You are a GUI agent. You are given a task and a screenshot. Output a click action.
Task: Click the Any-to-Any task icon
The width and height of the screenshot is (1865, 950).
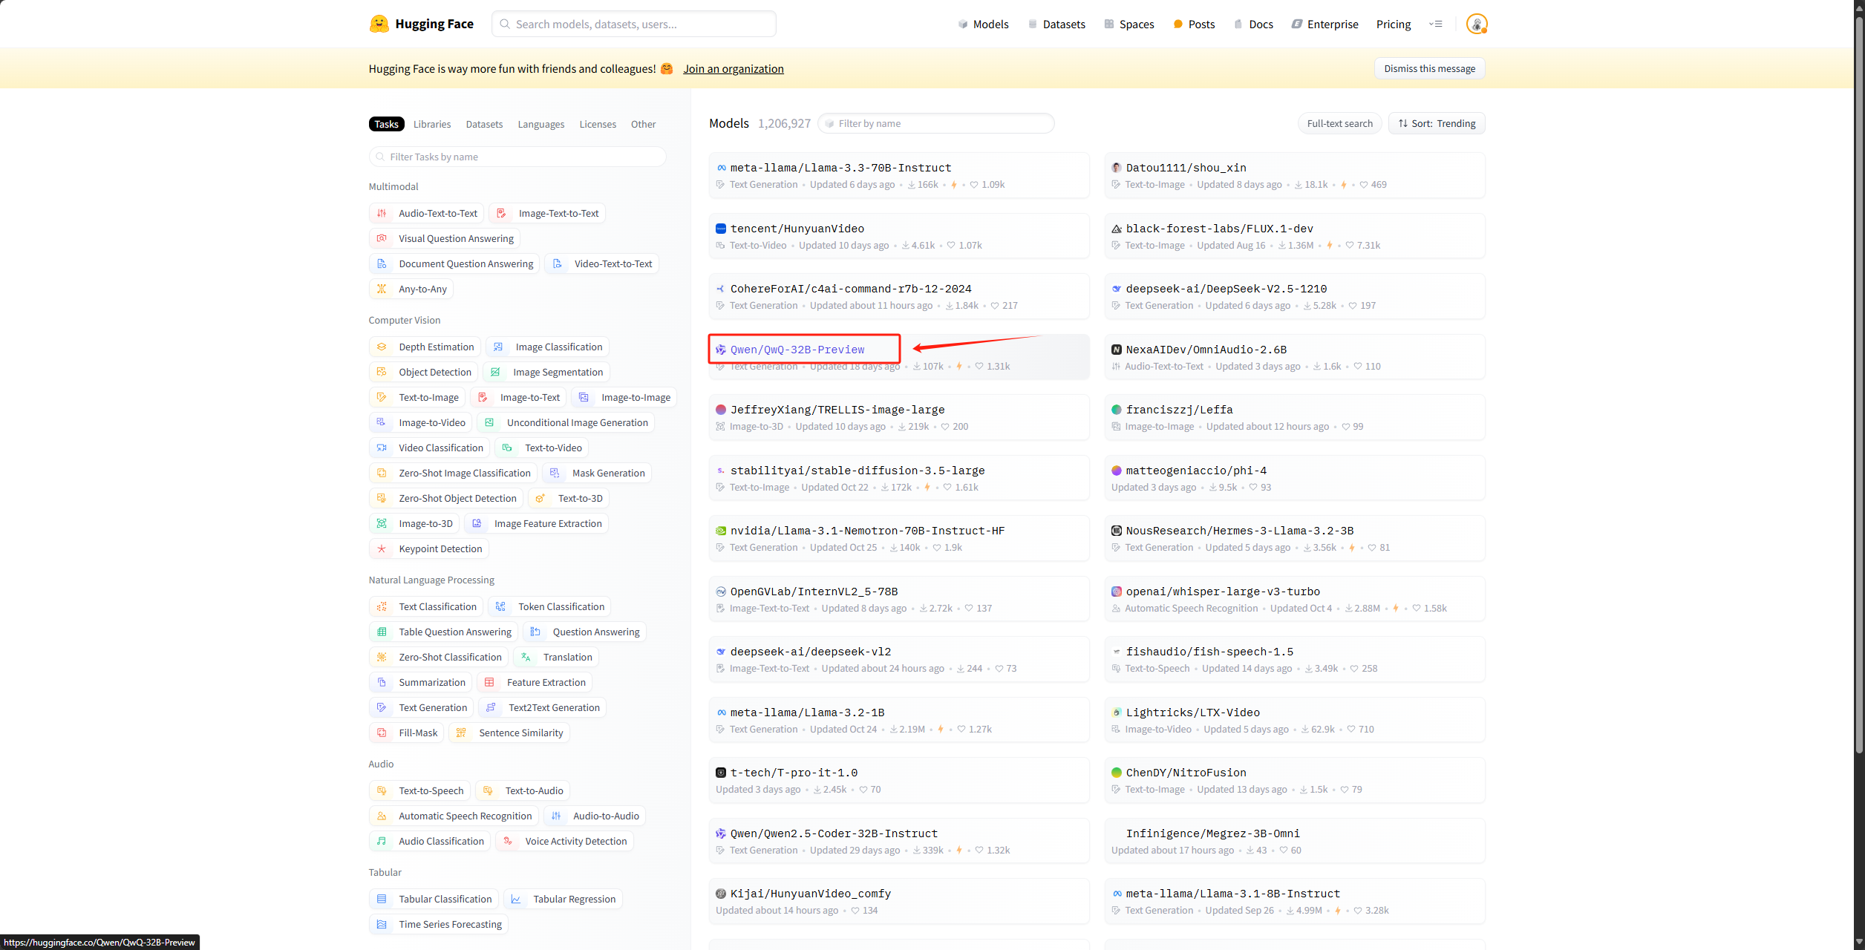tap(382, 289)
